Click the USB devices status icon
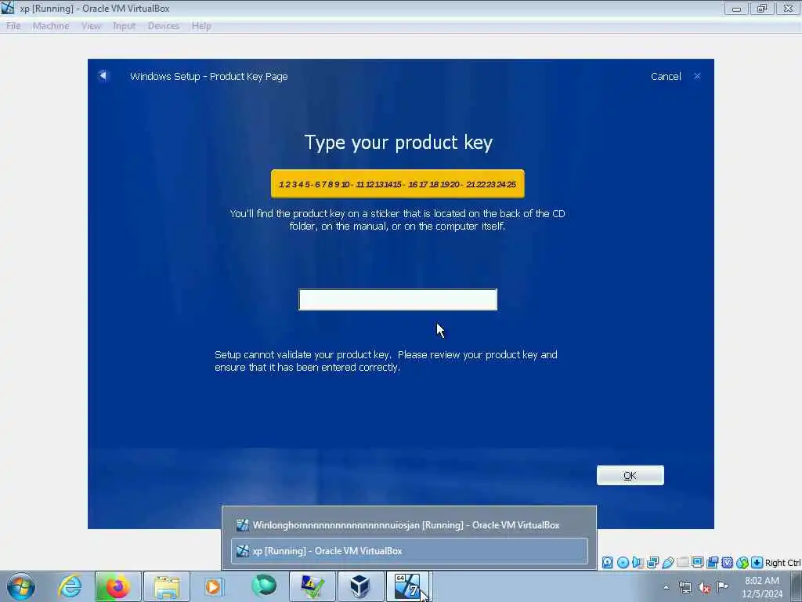This screenshot has height=602, width=802. click(x=667, y=563)
